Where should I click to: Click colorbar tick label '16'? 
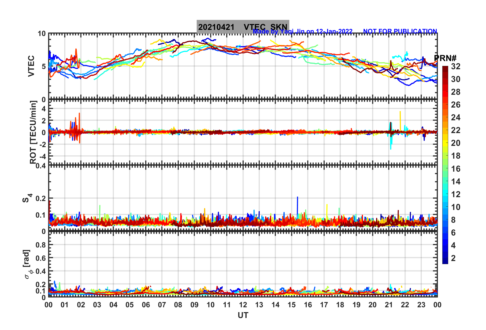[x=456, y=169]
